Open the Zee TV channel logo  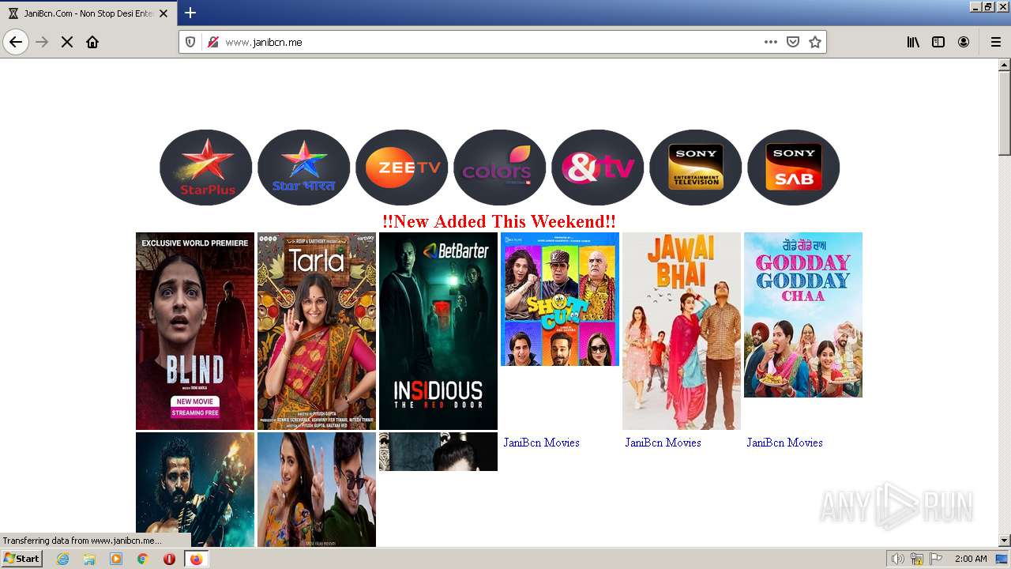402,168
